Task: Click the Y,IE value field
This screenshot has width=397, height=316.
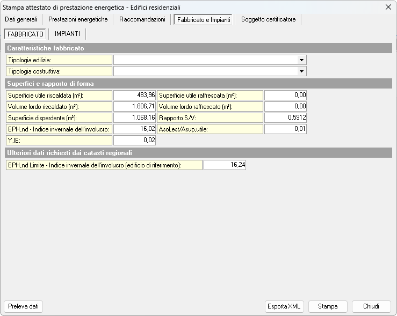Action: point(134,141)
